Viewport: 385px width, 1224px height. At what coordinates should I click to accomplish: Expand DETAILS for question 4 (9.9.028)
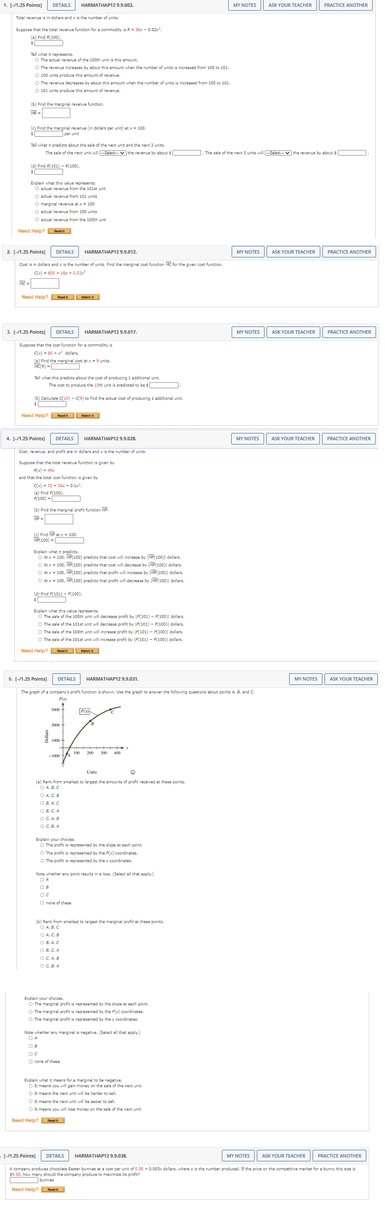pos(65,439)
